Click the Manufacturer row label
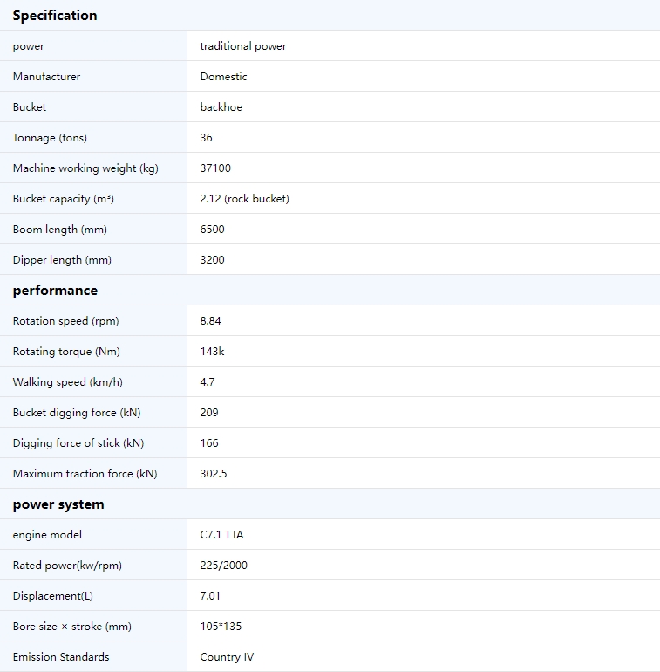Image resolution: width=660 pixels, height=672 pixels. coord(46,77)
